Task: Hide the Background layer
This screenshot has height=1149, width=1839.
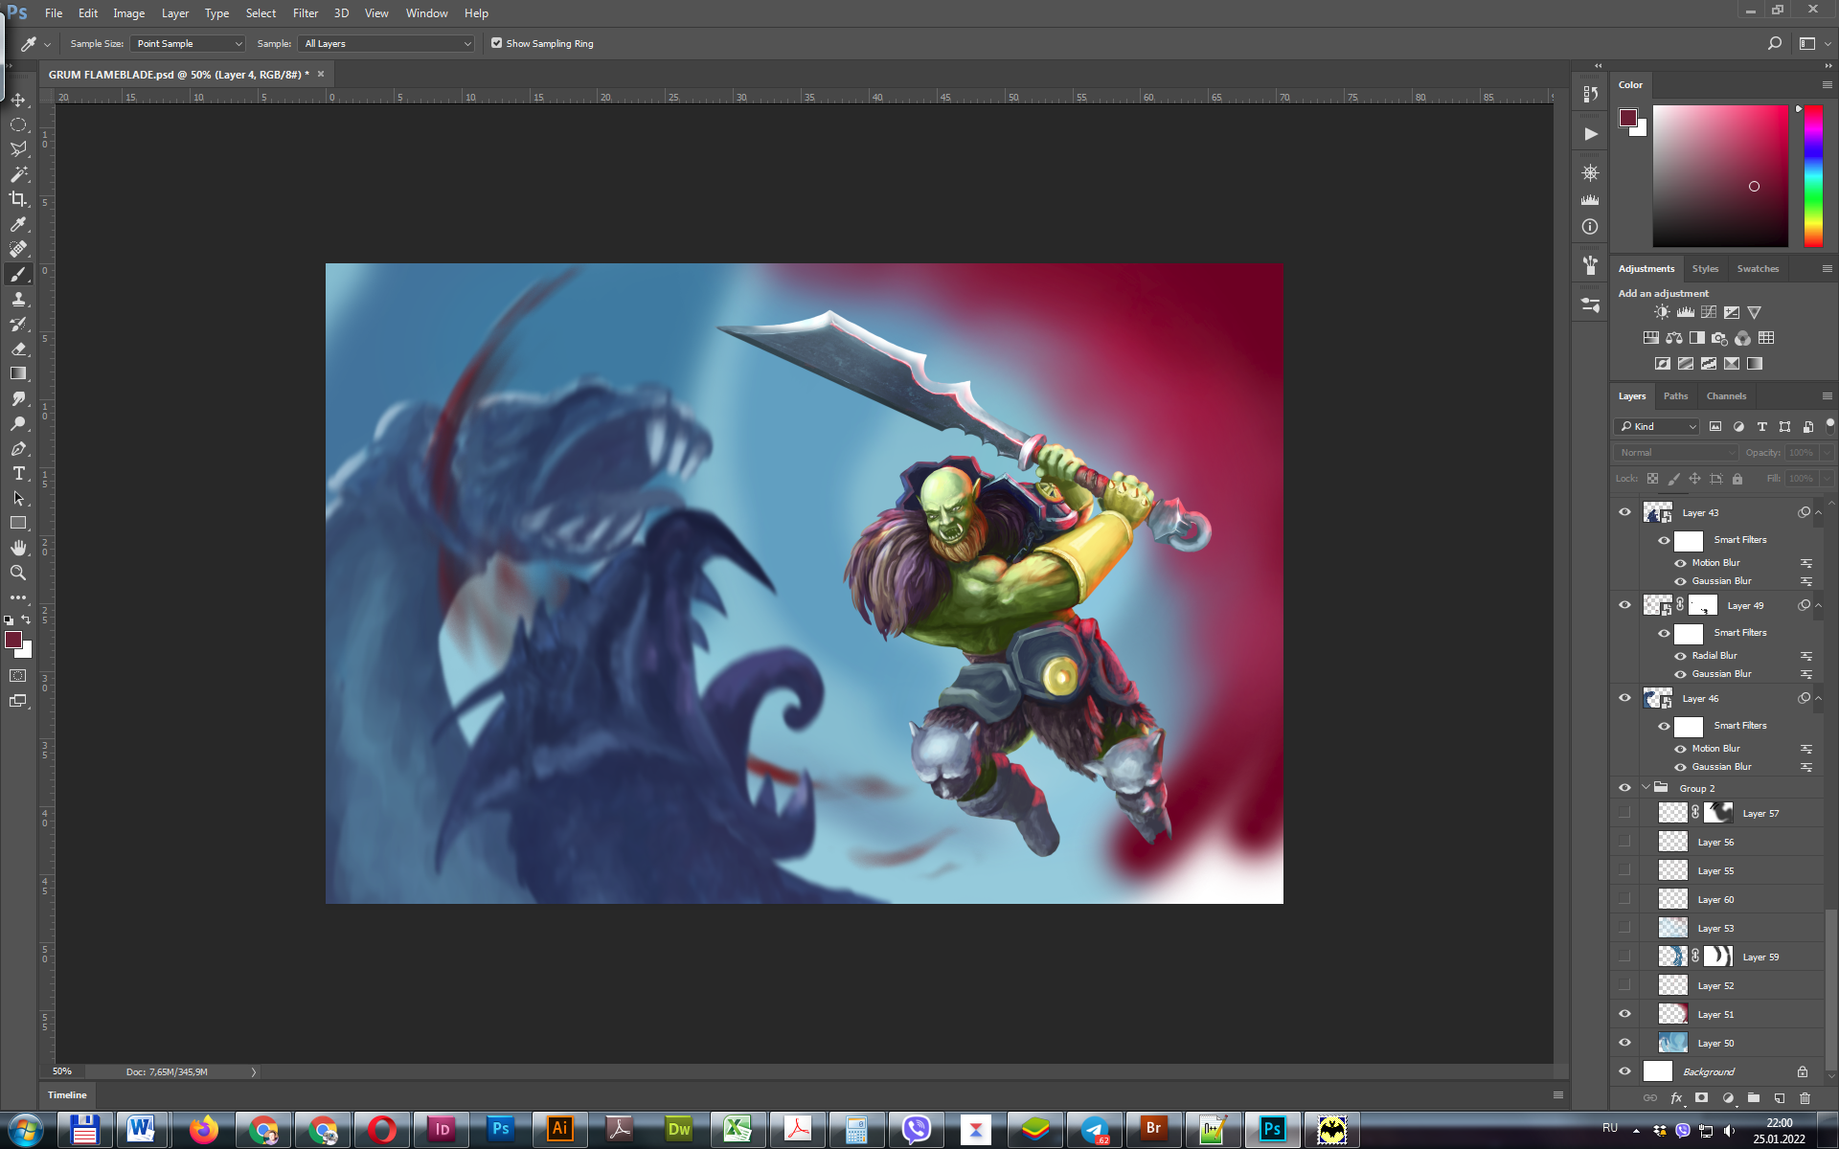Action: [1624, 1071]
